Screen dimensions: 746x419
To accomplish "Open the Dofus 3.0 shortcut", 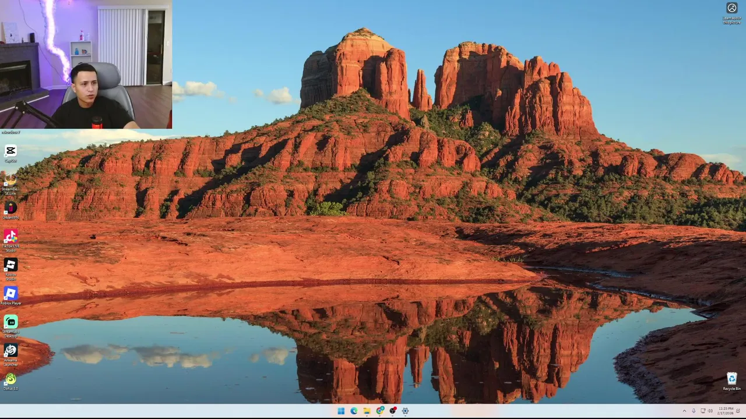I will (x=10, y=382).
